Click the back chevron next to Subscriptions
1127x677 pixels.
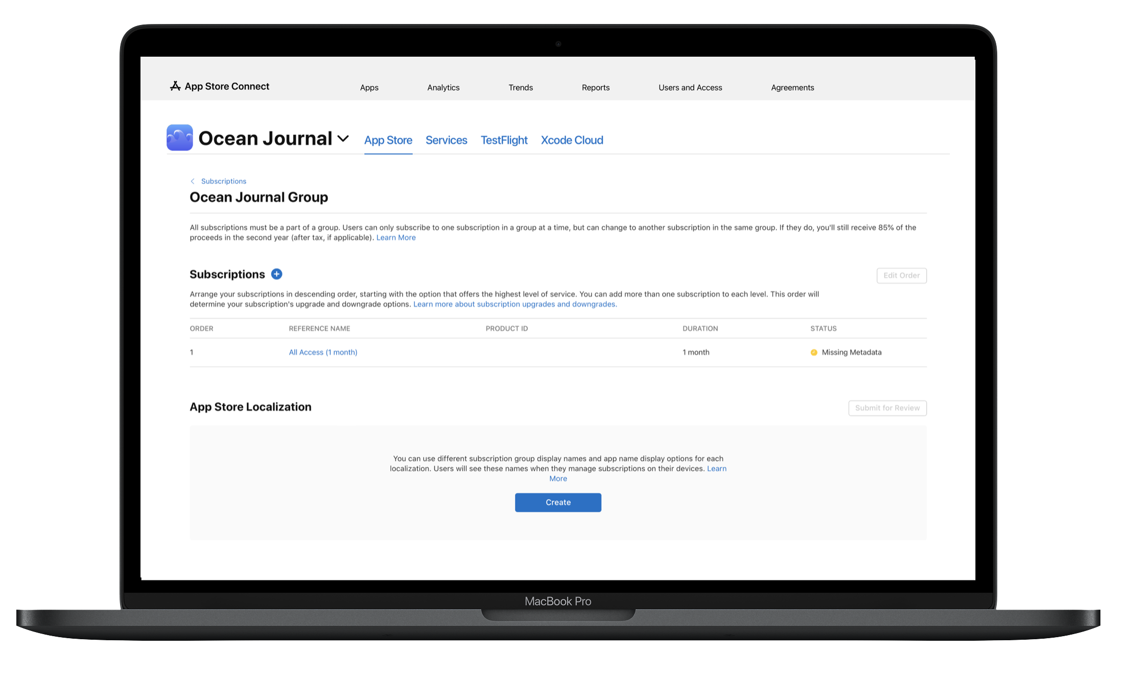tap(192, 181)
